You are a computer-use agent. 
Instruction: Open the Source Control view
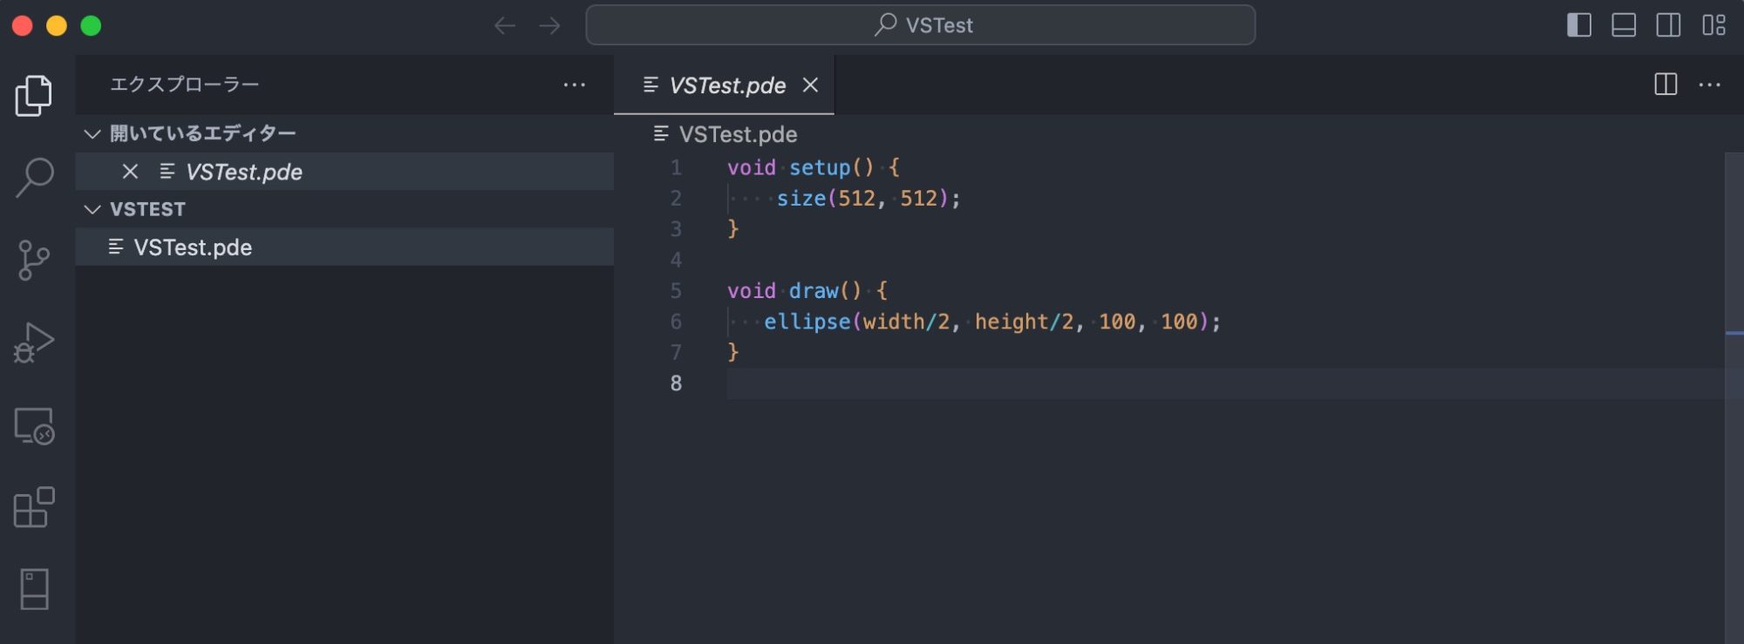pos(33,260)
